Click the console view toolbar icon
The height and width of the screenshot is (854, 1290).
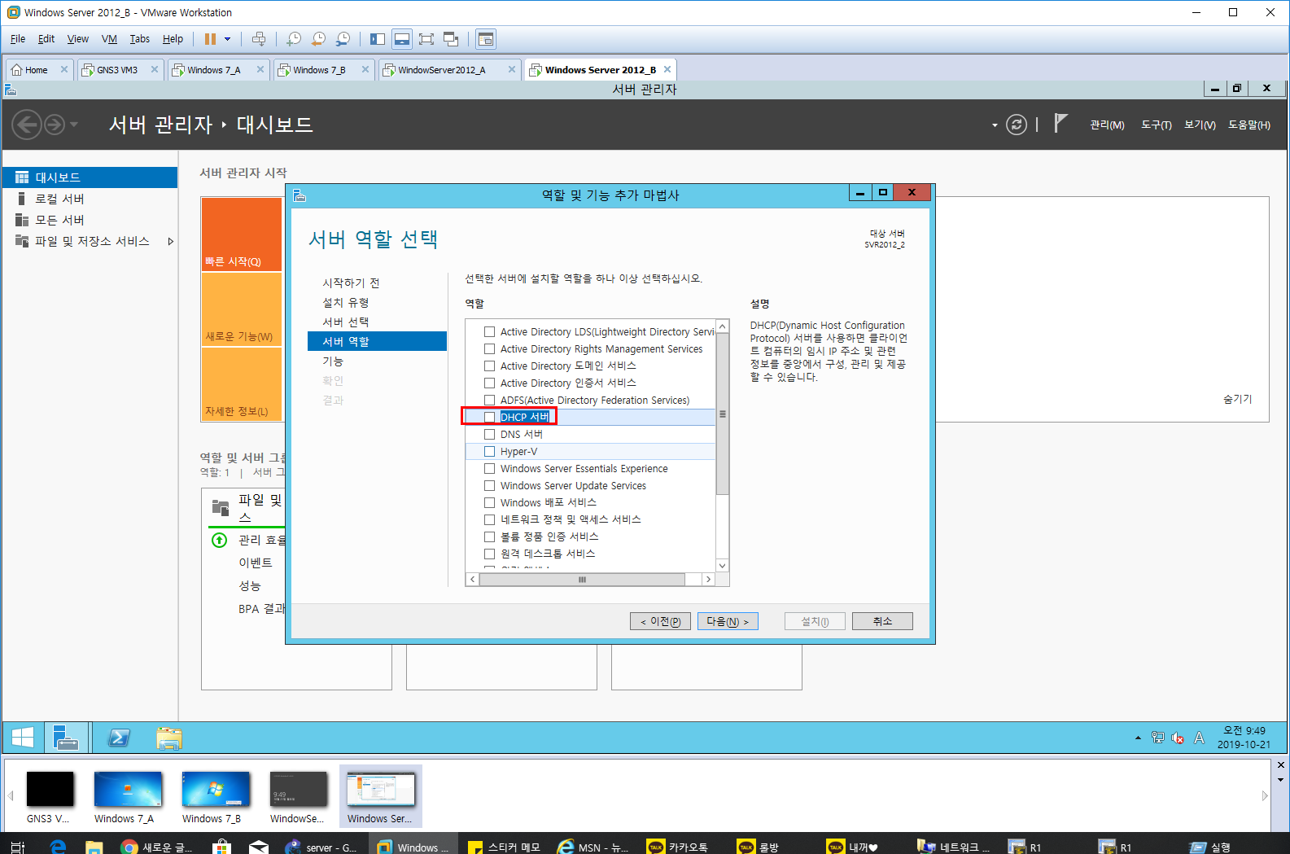486,39
